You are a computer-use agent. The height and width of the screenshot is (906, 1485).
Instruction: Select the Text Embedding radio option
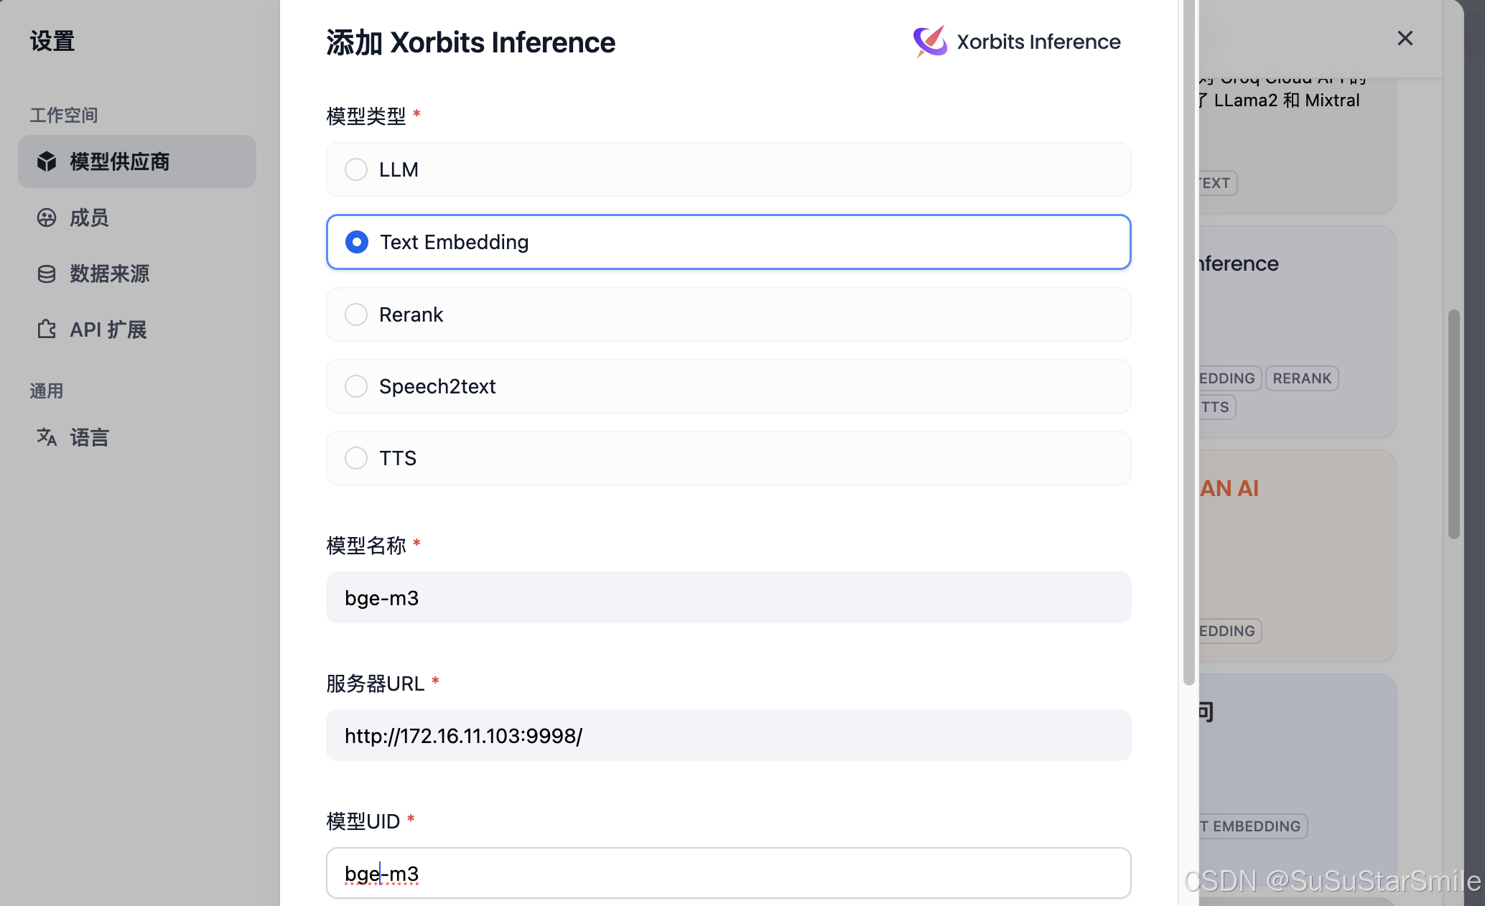[x=357, y=242]
